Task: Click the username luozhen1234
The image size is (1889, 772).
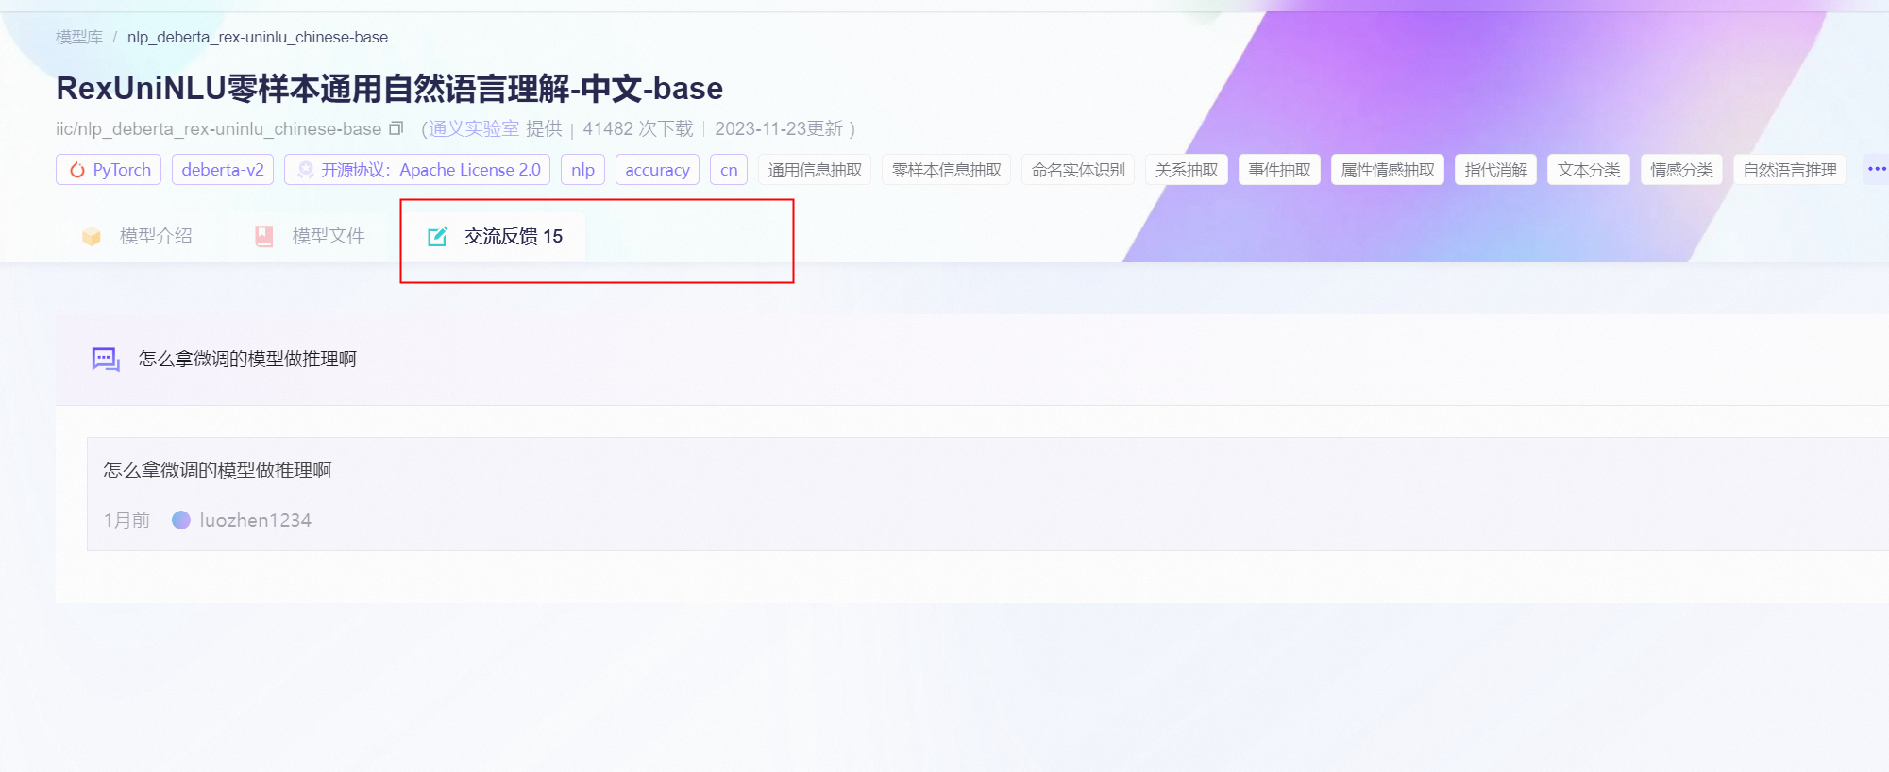Action: click(x=255, y=520)
